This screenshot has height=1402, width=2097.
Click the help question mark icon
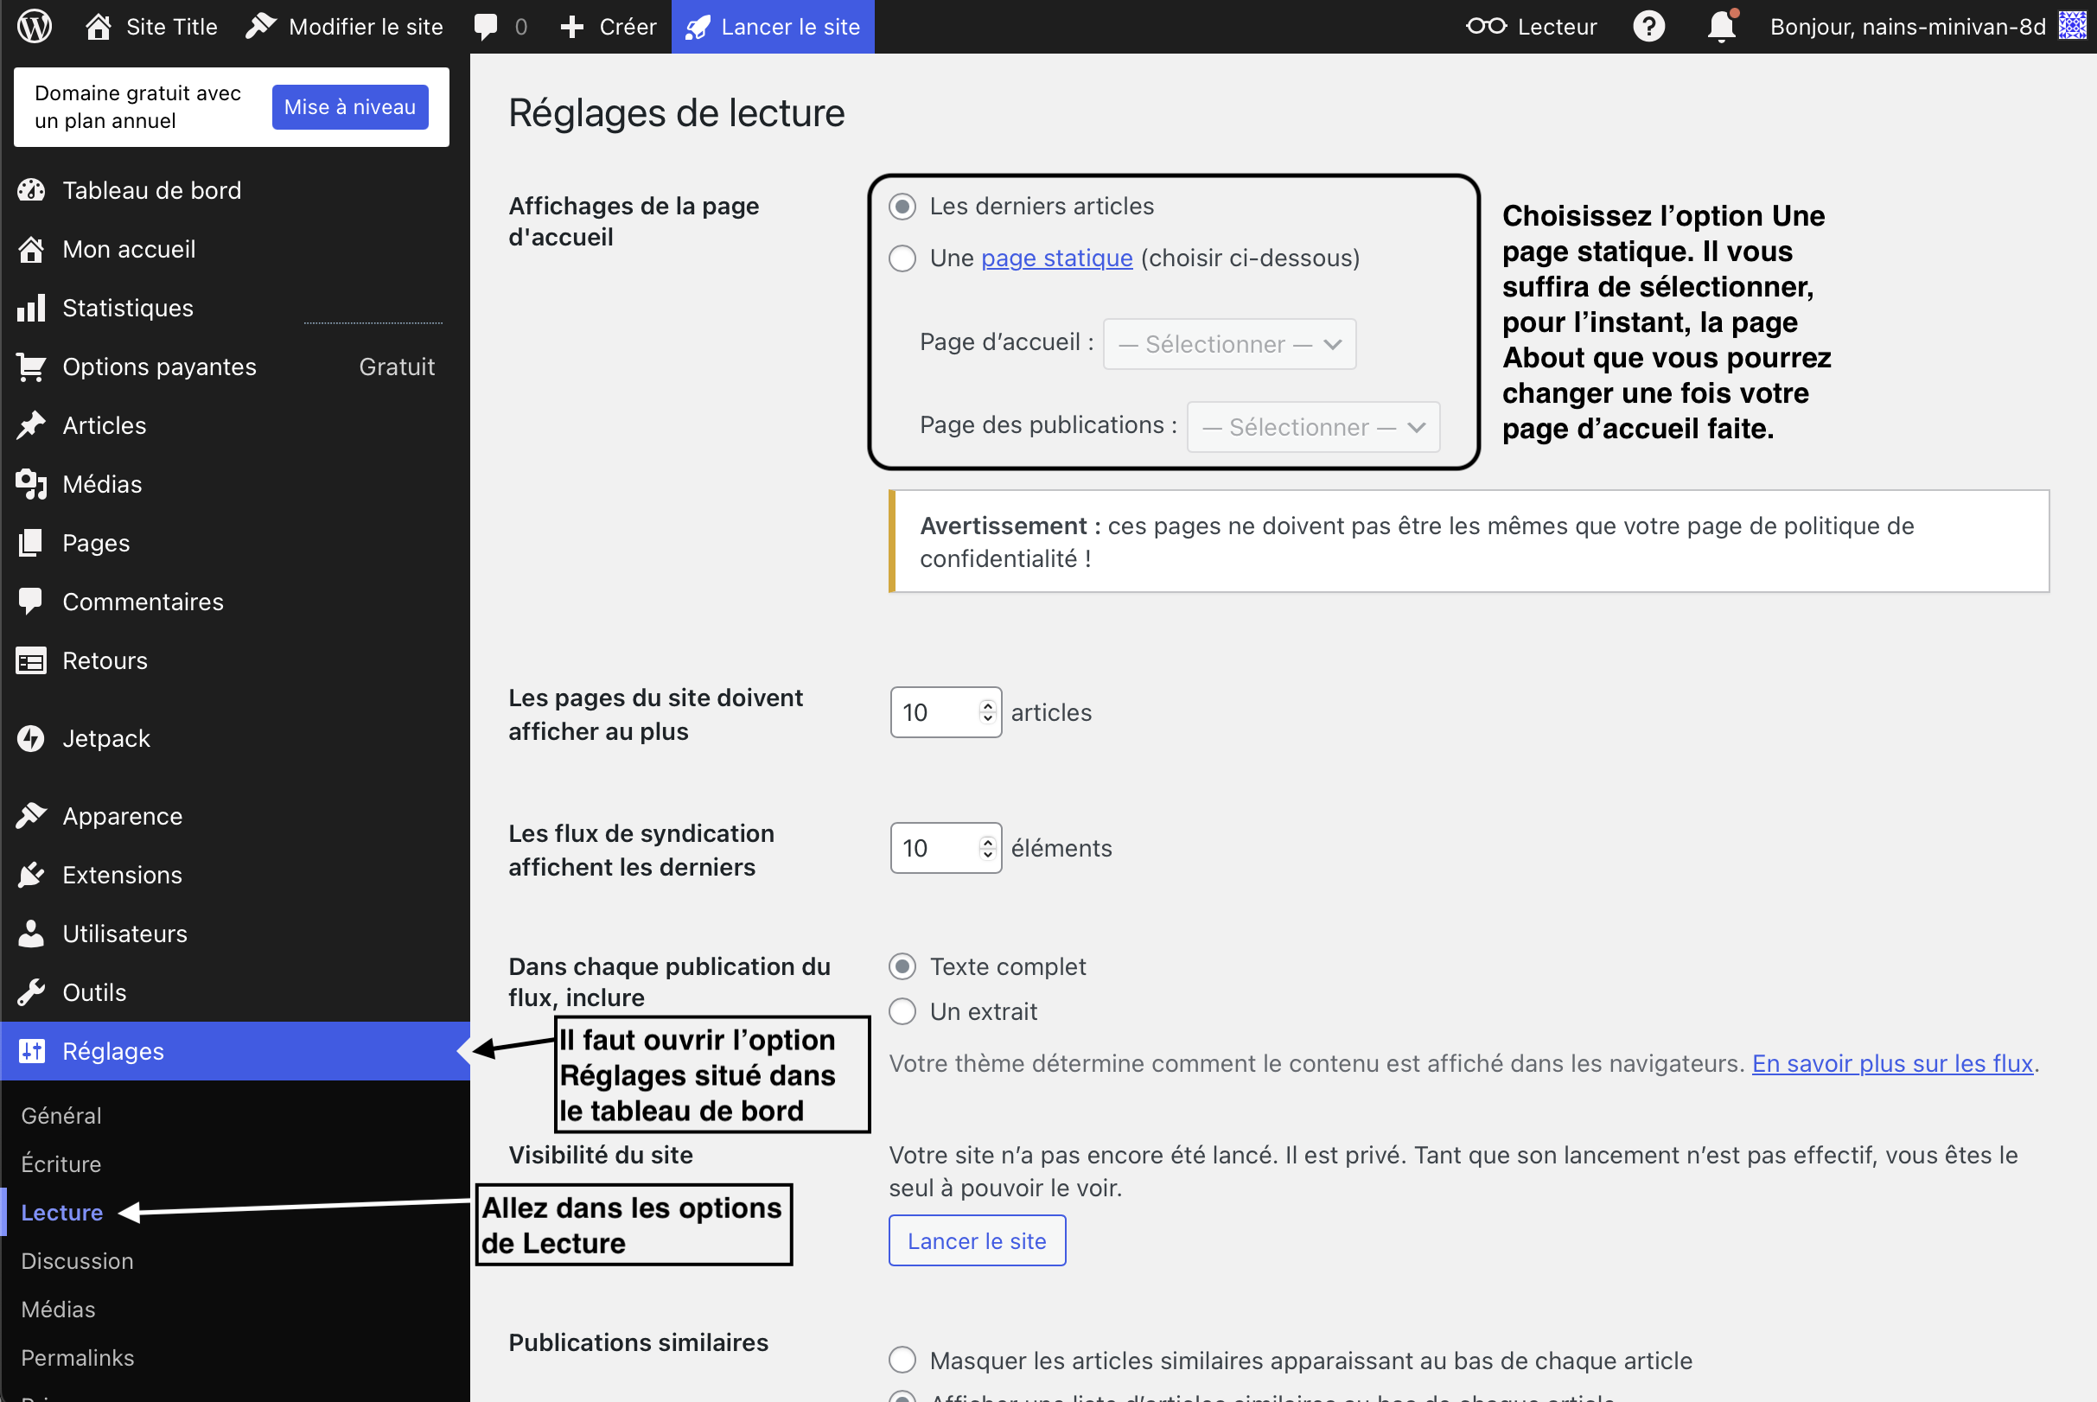point(1648,26)
